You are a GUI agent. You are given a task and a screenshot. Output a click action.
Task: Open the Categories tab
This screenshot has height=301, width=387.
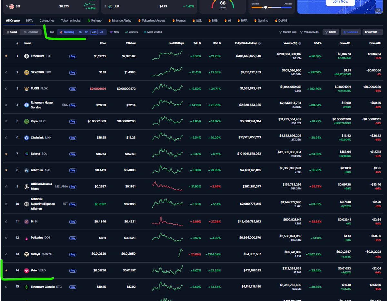click(x=47, y=21)
